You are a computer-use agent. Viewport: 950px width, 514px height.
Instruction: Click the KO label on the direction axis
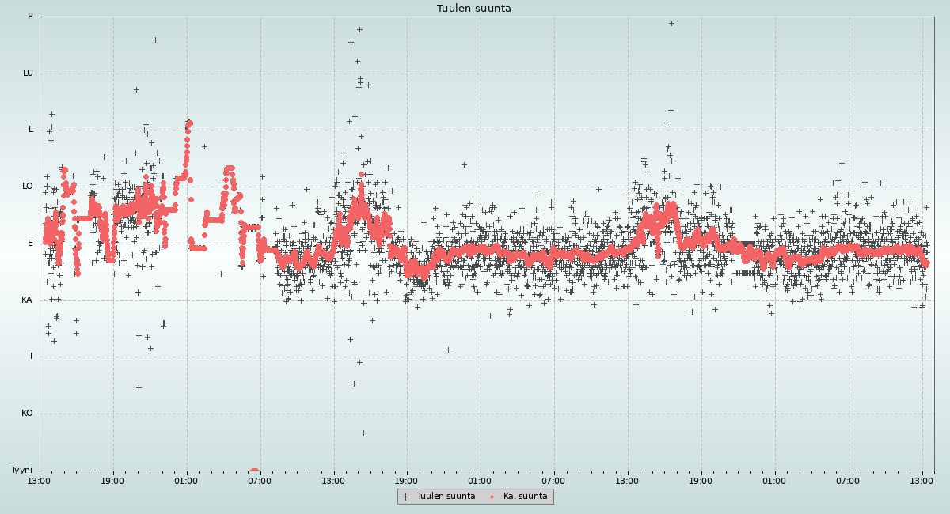click(x=27, y=414)
